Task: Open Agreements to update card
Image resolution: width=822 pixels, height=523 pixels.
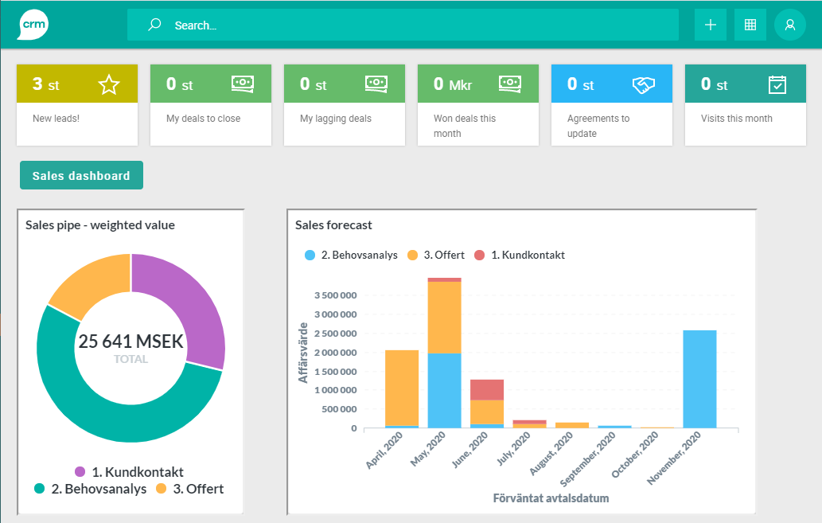Action: [612, 105]
